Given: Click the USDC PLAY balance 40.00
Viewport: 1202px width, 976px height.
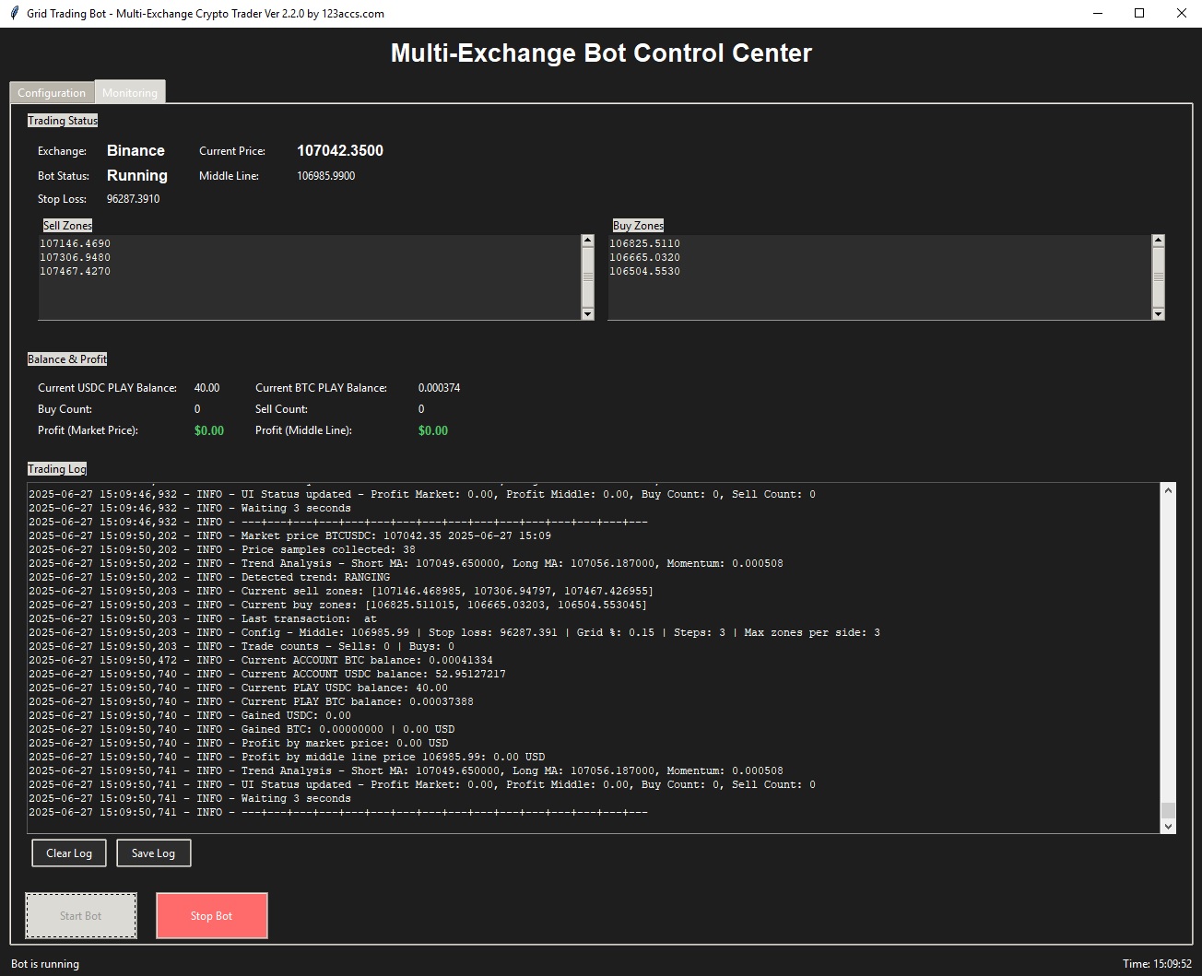Looking at the screenshot, I should coord(206,387).
